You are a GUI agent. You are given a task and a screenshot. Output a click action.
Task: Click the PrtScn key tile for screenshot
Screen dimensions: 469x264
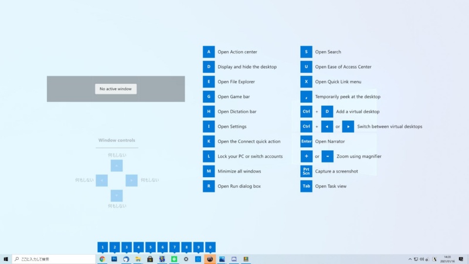point(306,171)
